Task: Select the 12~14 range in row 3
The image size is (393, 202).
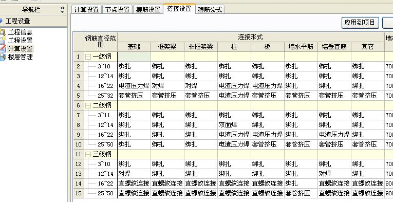Action: pyautogui.click(x=105, y=76)
